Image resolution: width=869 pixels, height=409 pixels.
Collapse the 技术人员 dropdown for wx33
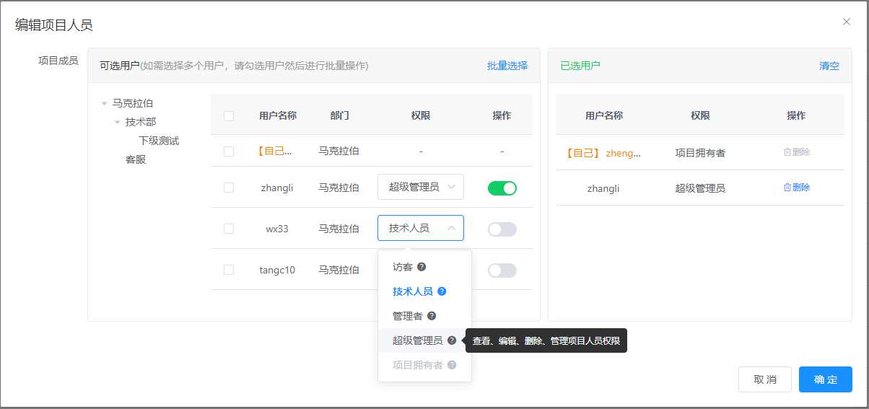tap(421, 228)
